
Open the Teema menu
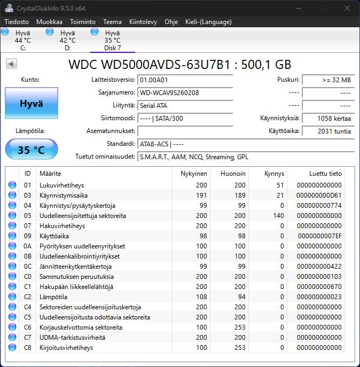(x=112, y=22)
